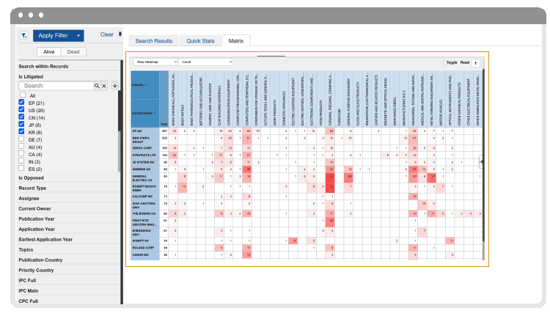
Task: Click the magnifier icon in filter search
Action: (97, 86)
